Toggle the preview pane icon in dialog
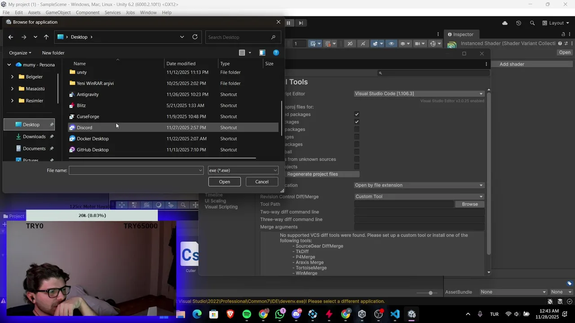 point(262,52)
